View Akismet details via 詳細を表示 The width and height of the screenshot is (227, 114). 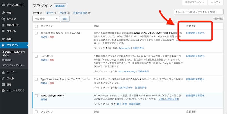pyautogui.click(x=138, y=48)
